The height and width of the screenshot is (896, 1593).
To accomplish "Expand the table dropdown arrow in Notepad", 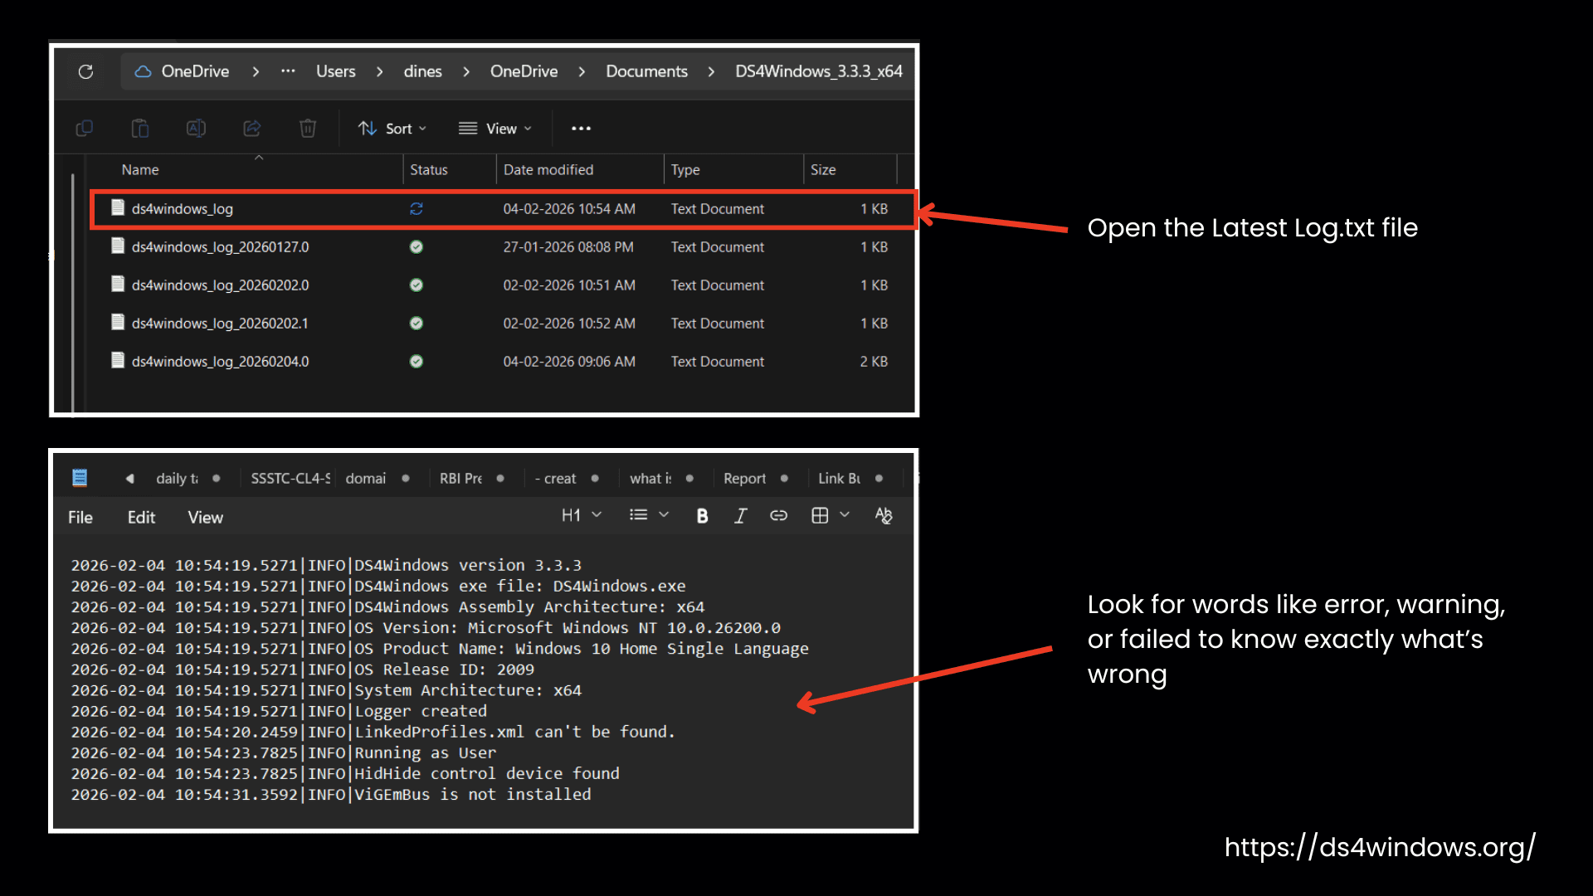I will point(845,515).
